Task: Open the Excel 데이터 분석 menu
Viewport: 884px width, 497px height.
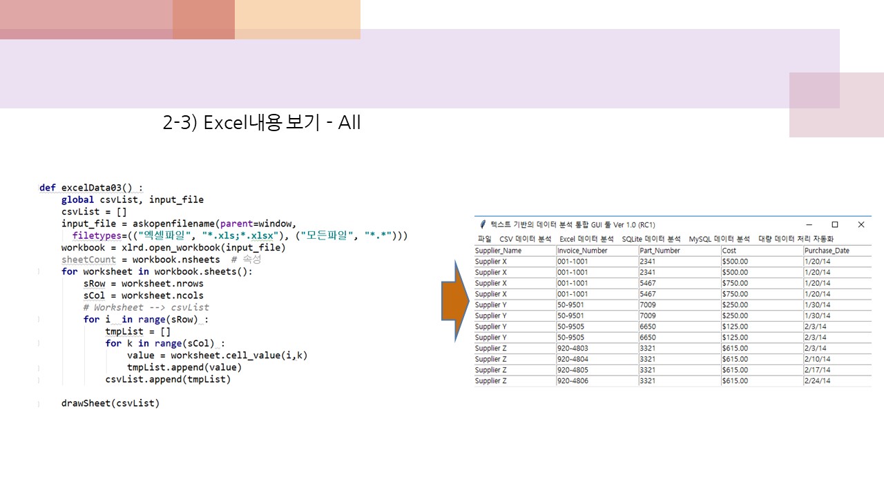Action: (586, 239)
